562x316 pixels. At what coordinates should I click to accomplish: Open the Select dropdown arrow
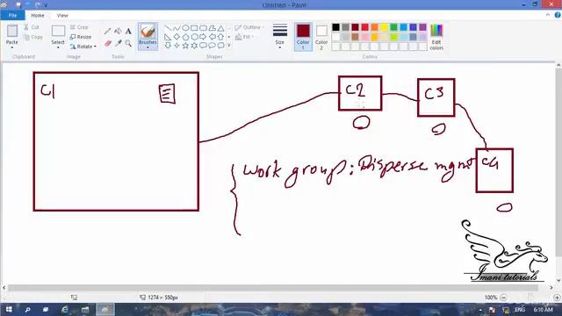tap(58, 47)
